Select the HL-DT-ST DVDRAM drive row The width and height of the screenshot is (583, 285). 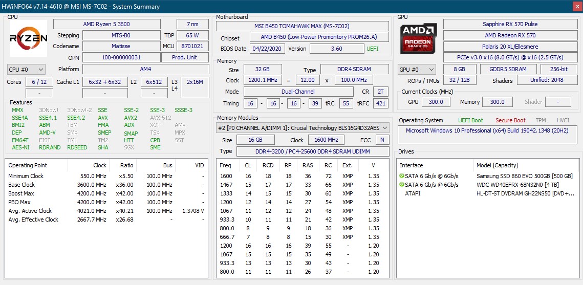488,193
